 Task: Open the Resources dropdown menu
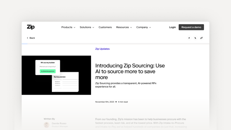click(x=124, y=27)
